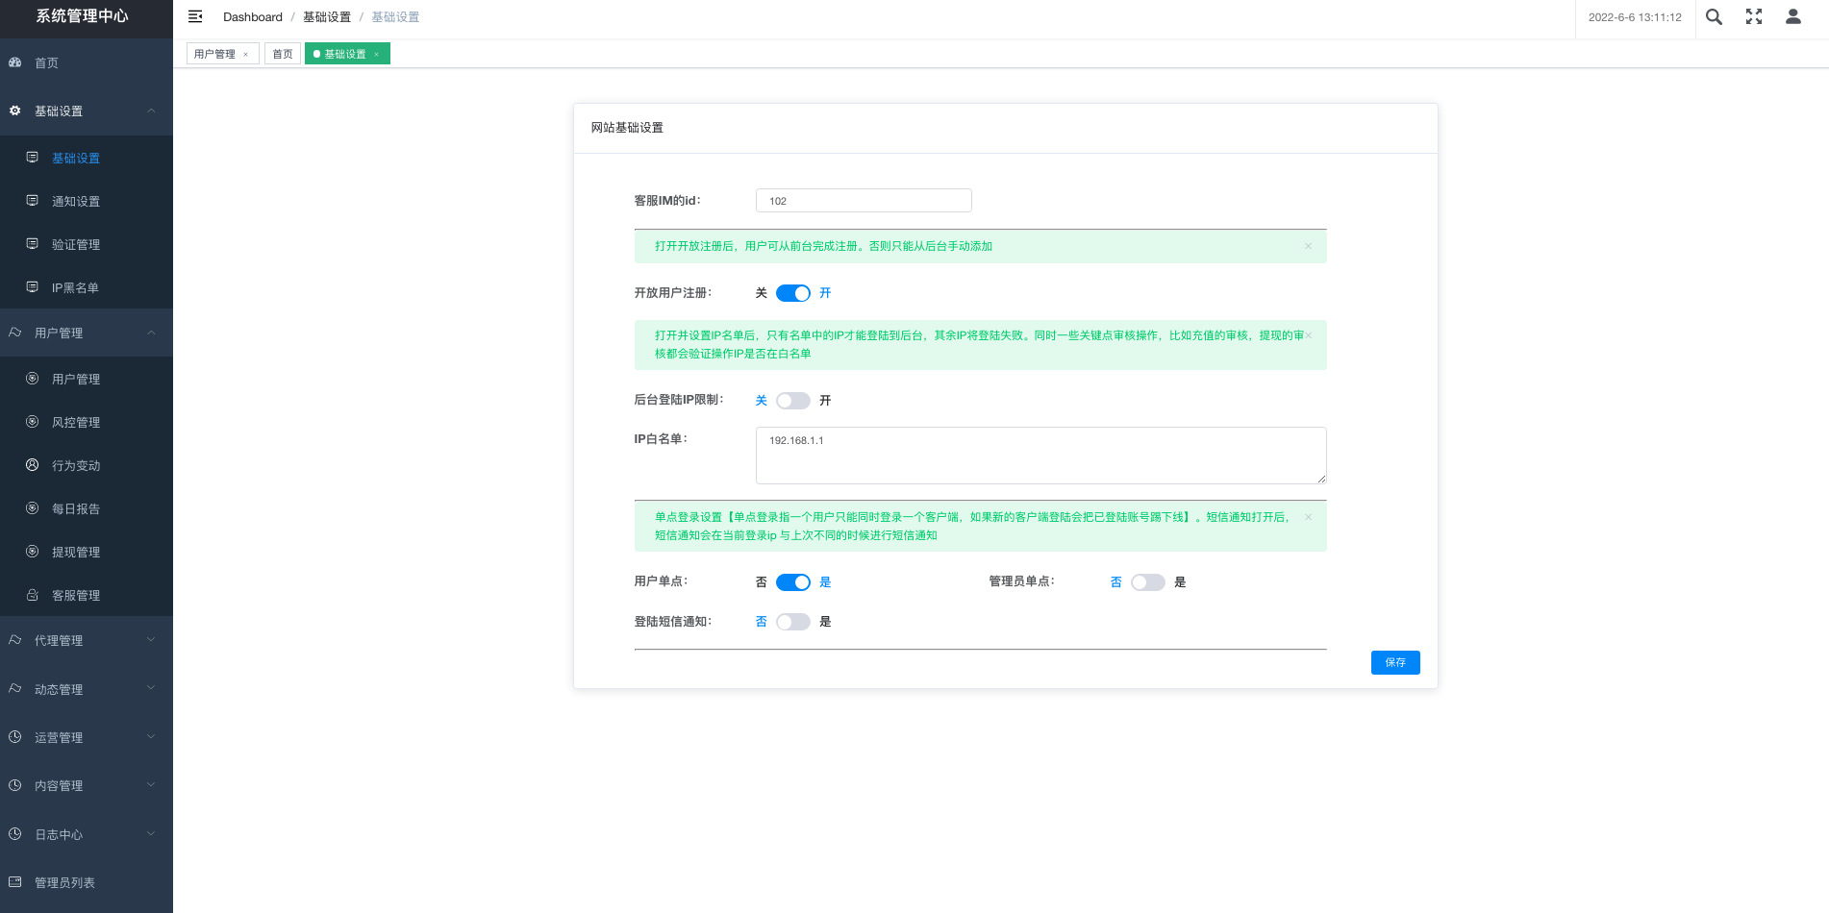Click the icon beside 验证管理

point(33,243)
